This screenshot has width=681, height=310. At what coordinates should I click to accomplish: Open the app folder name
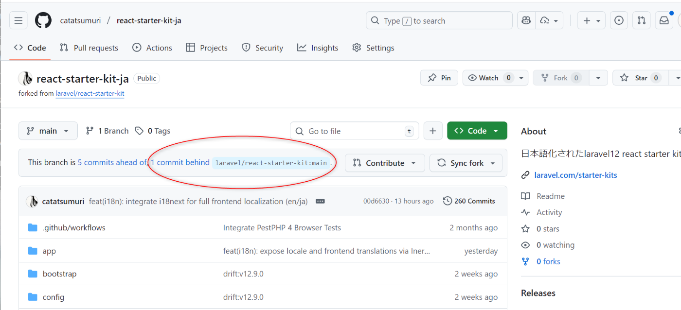[49, 251]
